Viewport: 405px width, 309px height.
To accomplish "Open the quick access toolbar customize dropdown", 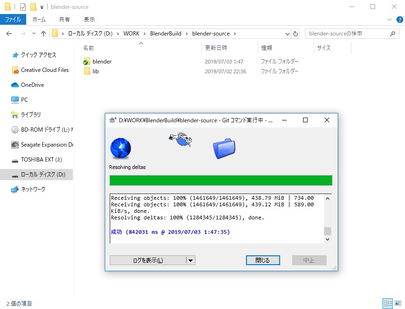I will pyautogui.click(x=42, y=7).
